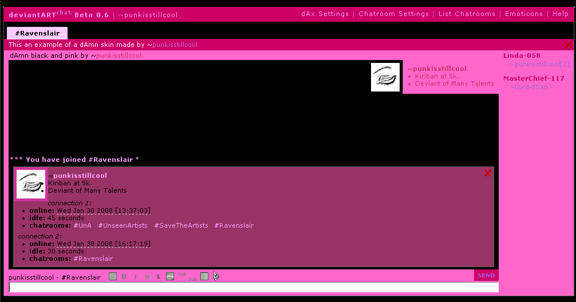
Task: Click the Linda-058 group heading
Action: [x=522, y=56]
